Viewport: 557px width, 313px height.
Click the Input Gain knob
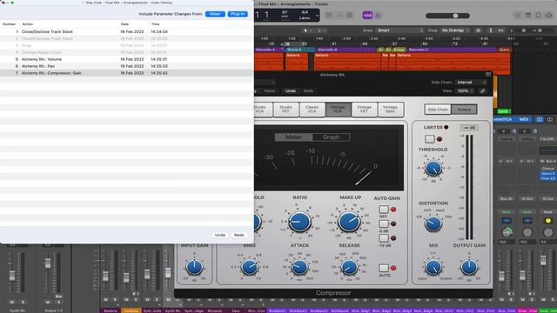coord(194,267)
